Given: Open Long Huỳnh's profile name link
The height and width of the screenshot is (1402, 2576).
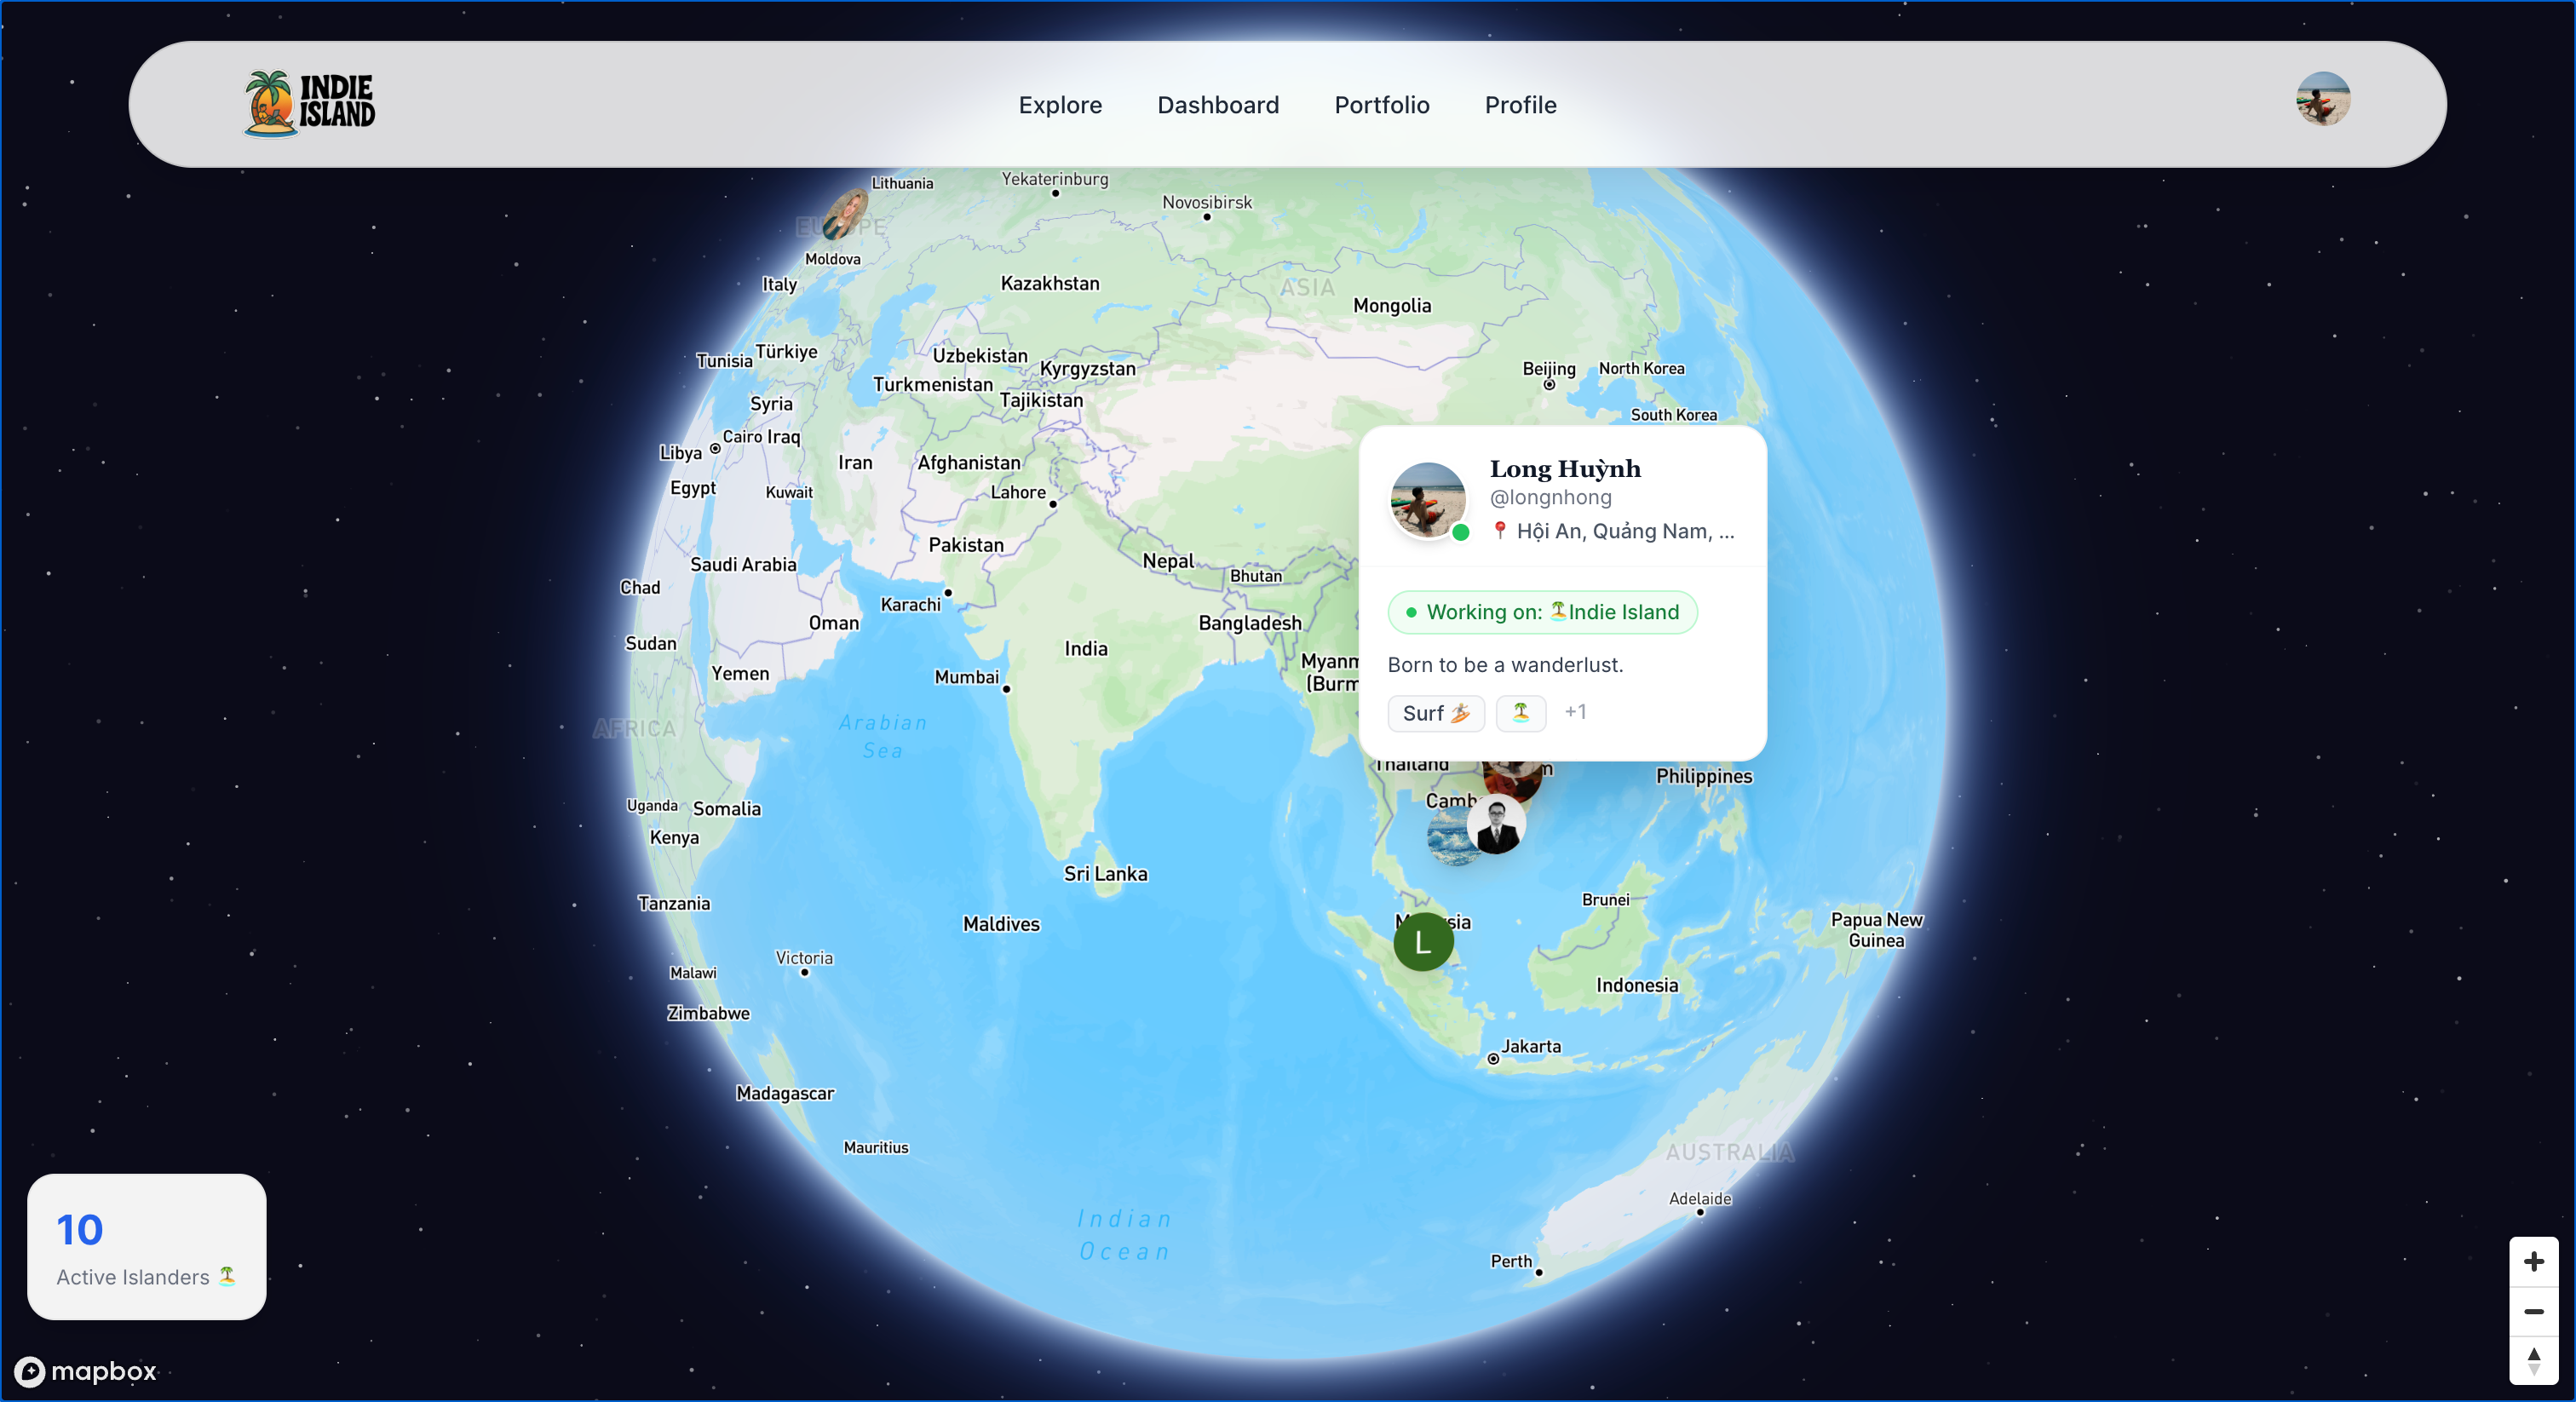Looking at the screenshot, I should pos(1564,468).
